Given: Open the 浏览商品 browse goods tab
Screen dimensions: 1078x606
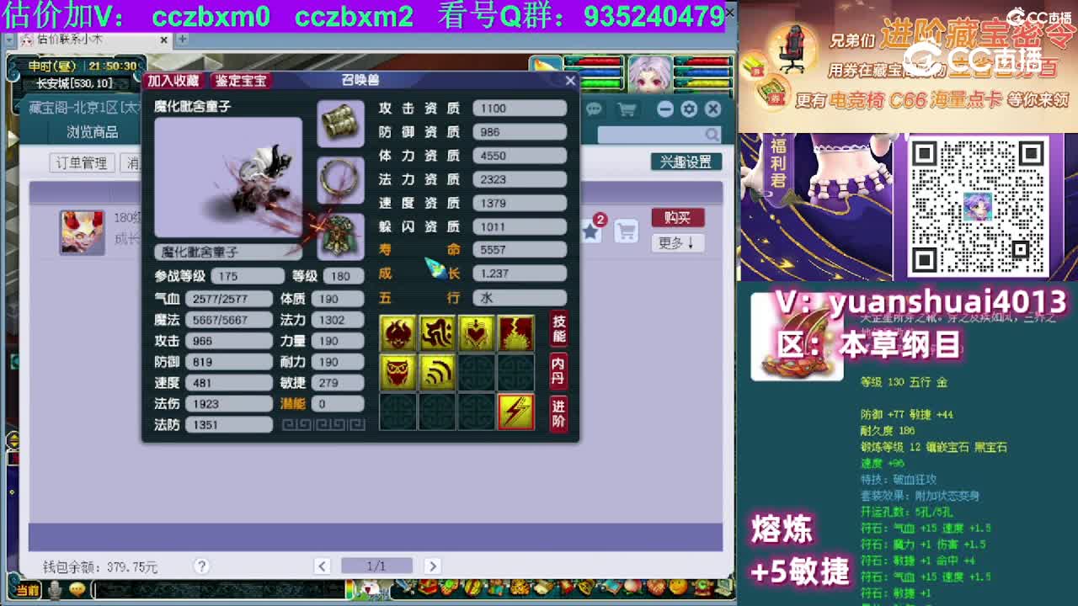Looking at the screenshot, I should tap(93, 132).
